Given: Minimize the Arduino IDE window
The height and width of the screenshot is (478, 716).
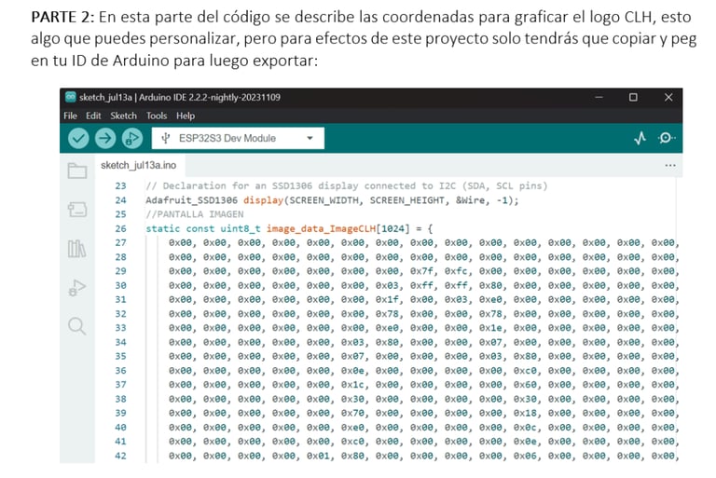Looking at the screenshot, I should (x=599, y=97).
